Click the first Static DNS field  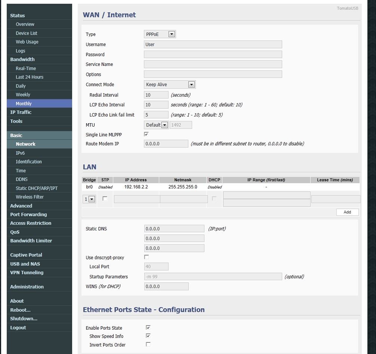174,229
